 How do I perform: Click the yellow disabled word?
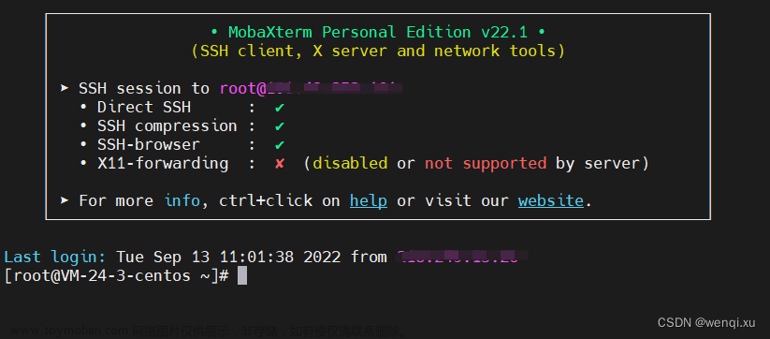click(350, 164)
